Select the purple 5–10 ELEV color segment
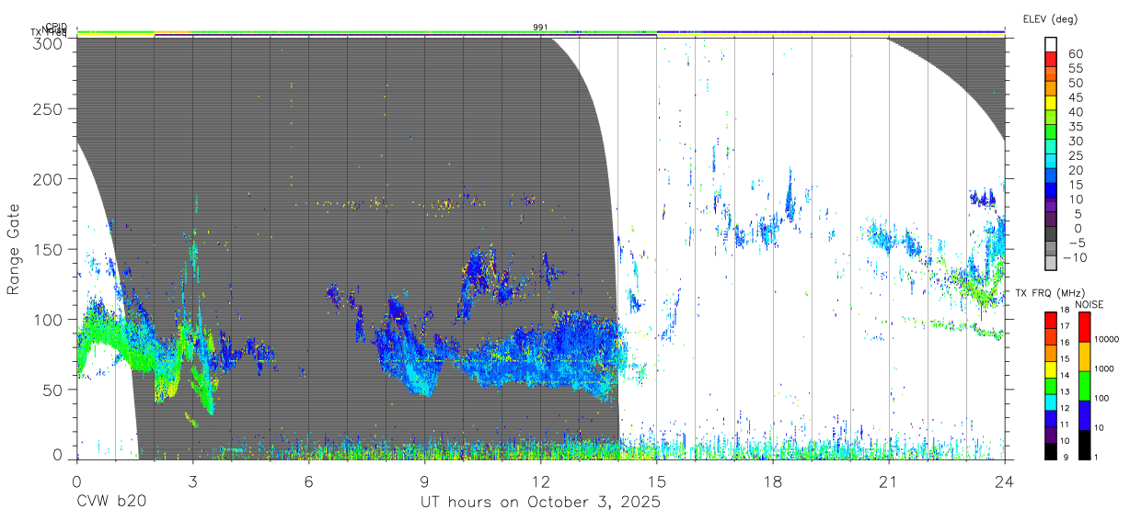 point(1052,206)
